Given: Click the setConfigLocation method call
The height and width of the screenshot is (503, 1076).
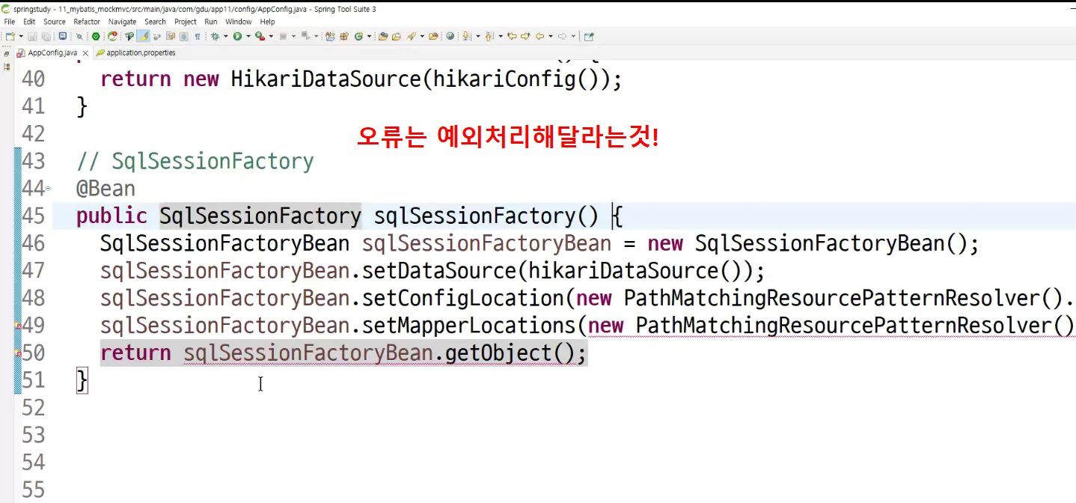Looking at the screenshot, I should pyautogui.click(x=462, y=298).
